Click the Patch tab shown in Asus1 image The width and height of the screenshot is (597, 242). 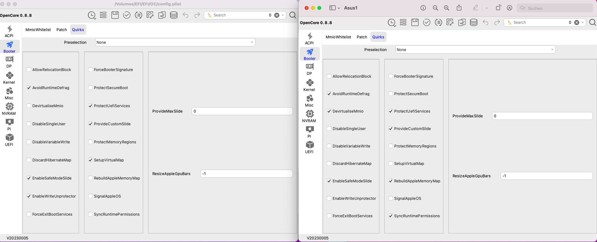362,37
